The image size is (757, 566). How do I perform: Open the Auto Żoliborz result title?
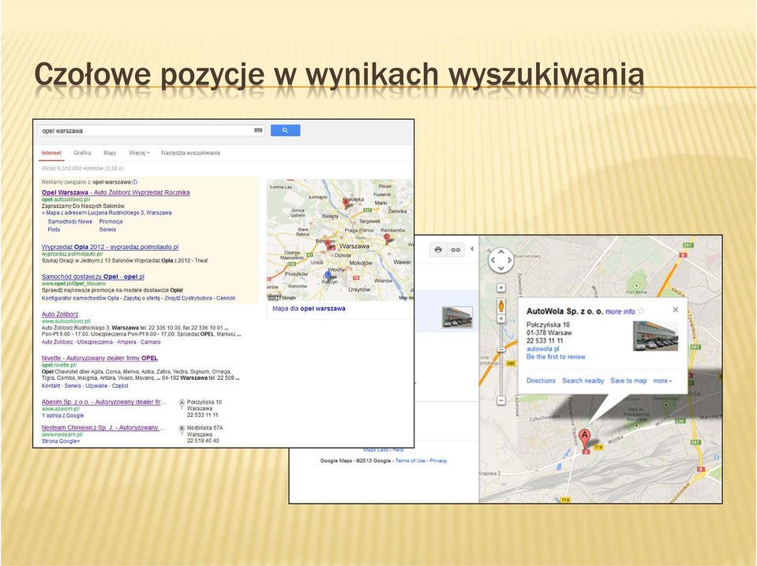click(60, 314)
